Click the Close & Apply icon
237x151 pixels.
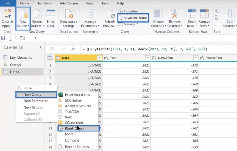8,14
